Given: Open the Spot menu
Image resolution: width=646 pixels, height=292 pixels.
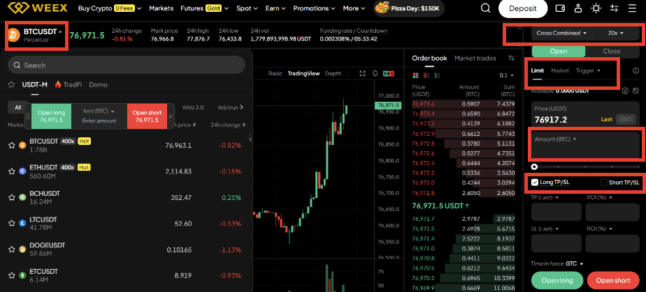Looking at the screenshot, I should click(x=247, y=8).
